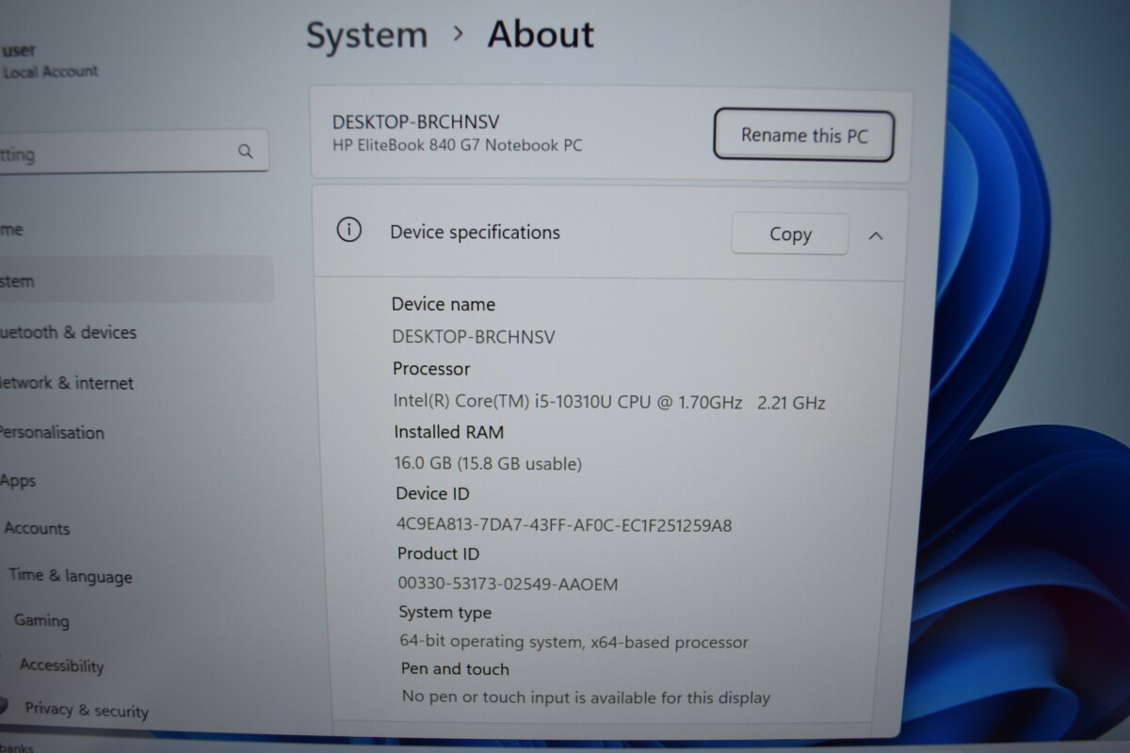Click the search magnifier icon in settings search

(246, 151)
